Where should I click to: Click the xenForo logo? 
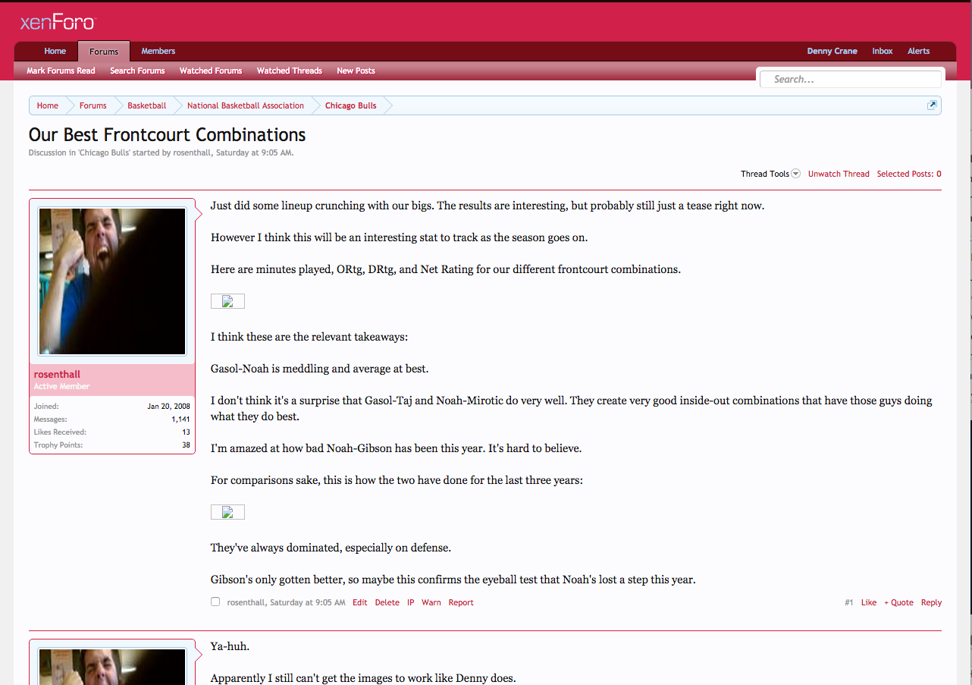(x=58, y=23)
